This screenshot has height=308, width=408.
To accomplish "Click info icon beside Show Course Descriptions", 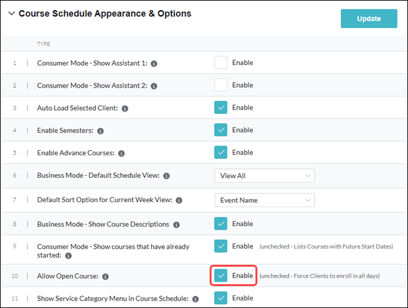I will click(x=176, y=225).
